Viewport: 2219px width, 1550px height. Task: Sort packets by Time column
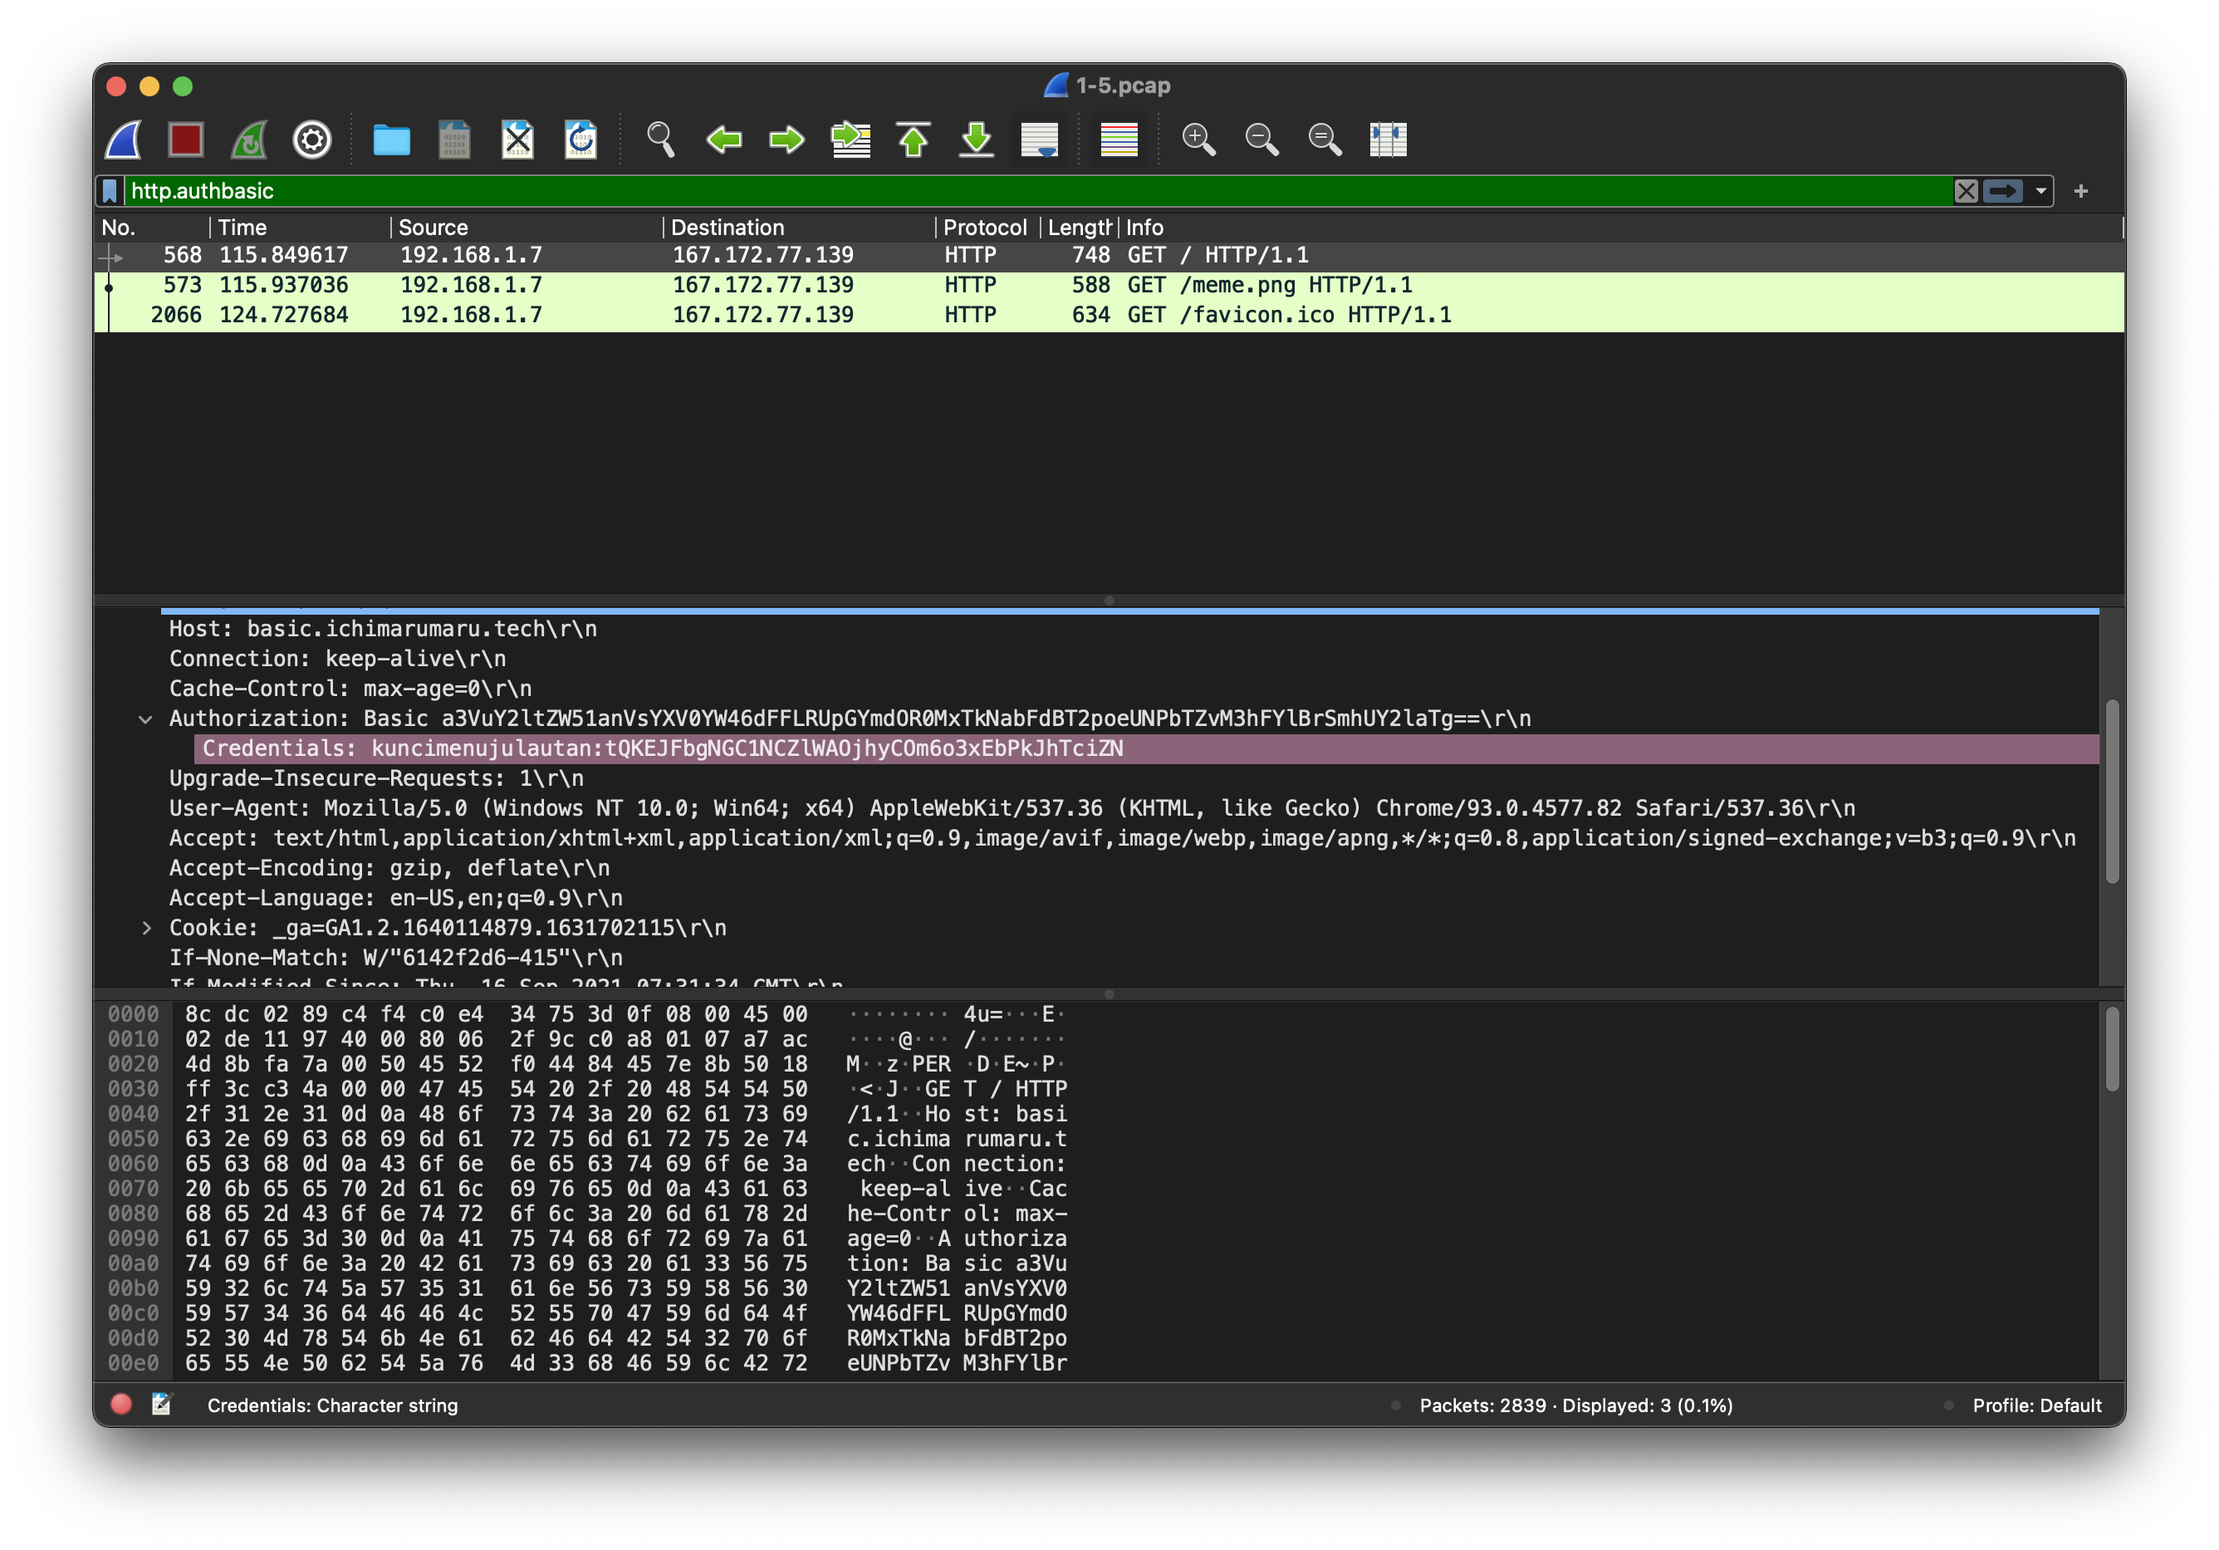tap(300, 228)
